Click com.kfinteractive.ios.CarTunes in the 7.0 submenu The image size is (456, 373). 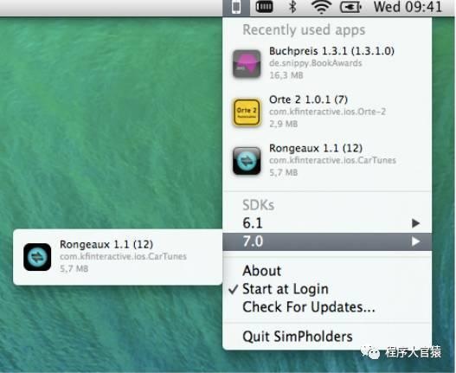[x=123, y=257]
